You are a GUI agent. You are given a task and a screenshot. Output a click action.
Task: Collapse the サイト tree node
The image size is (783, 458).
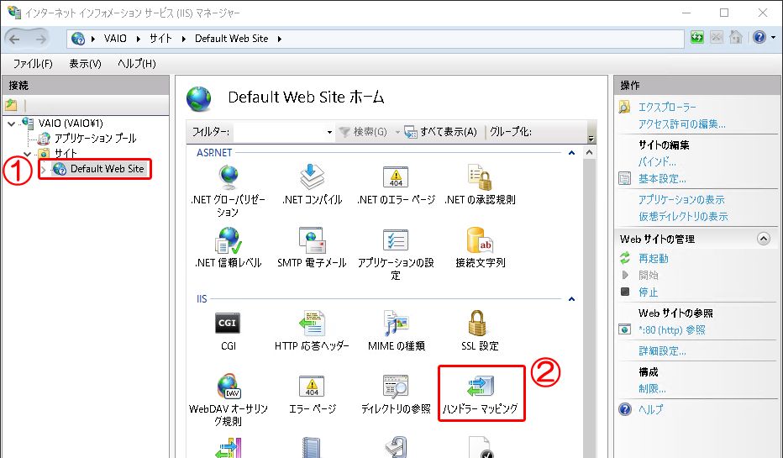coord(27,154)
